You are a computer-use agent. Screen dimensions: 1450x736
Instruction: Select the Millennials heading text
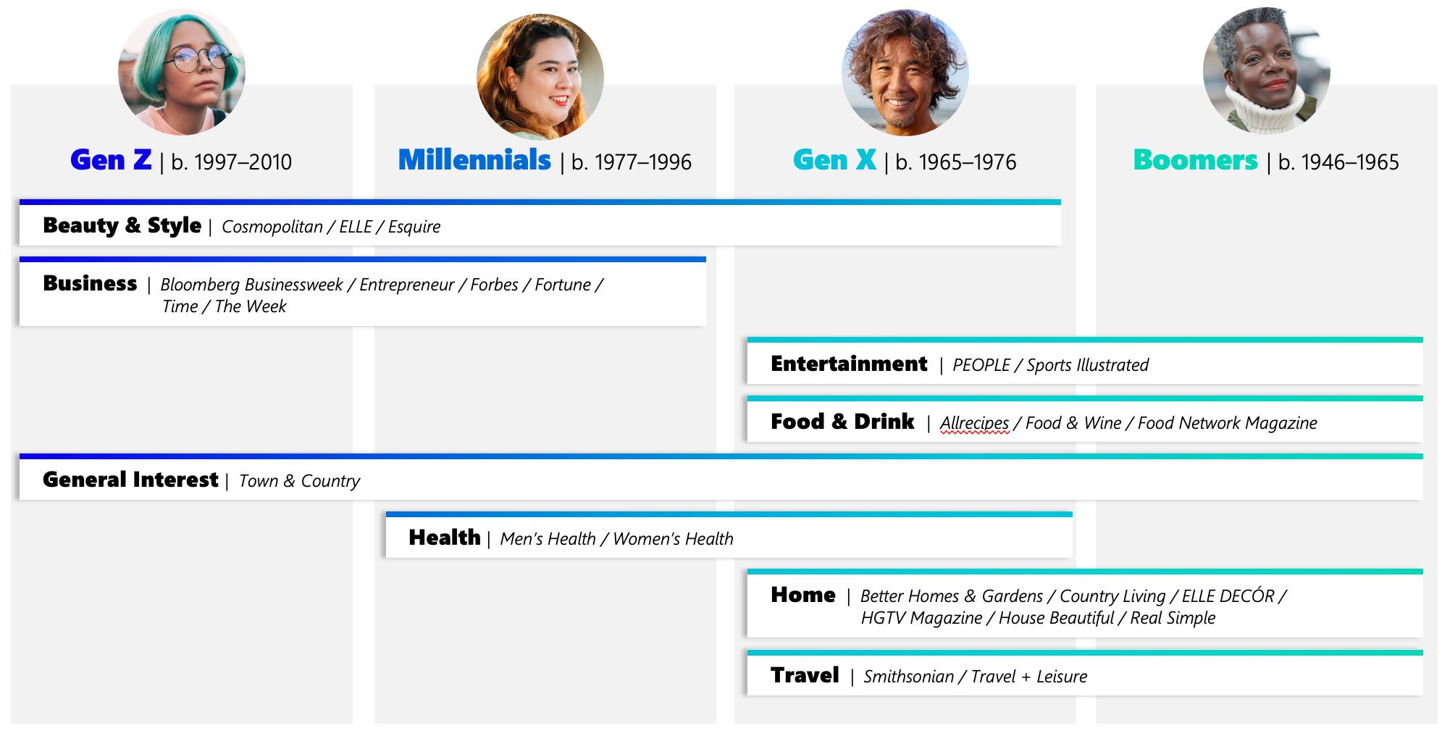coord(474,160)
